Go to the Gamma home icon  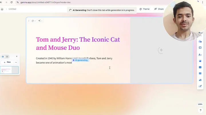click(x=2, y=9)
